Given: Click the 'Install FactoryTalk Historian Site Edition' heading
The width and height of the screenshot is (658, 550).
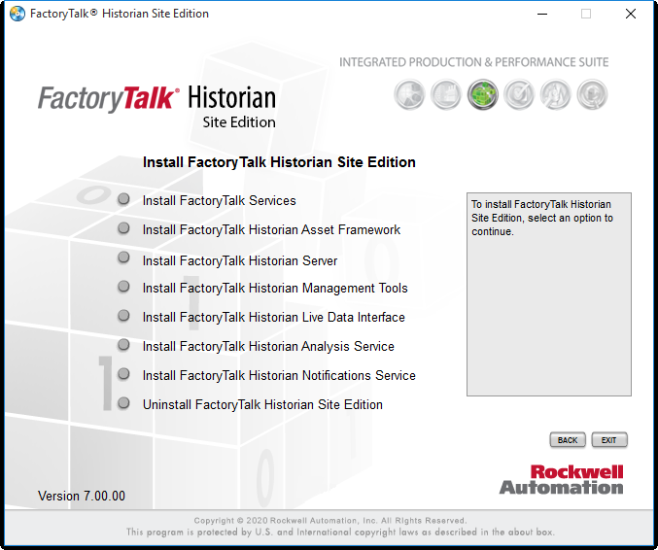Looking at the screenshot, I should pos(279,162).
